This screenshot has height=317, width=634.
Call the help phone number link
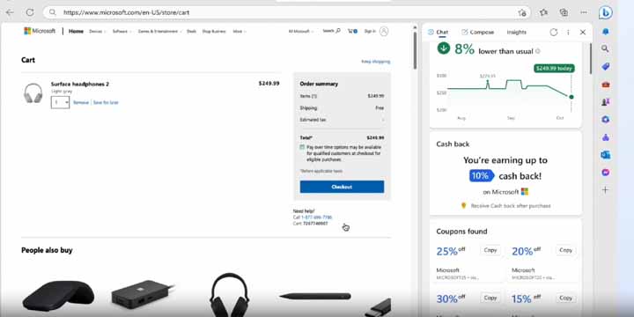317,217
